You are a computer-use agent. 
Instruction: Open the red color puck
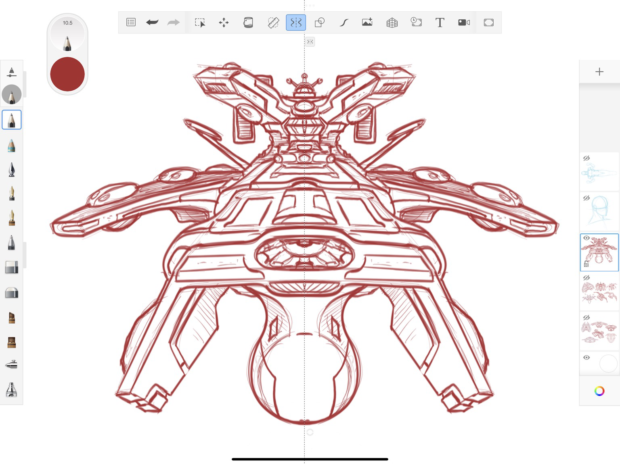[x=67, y=74]
